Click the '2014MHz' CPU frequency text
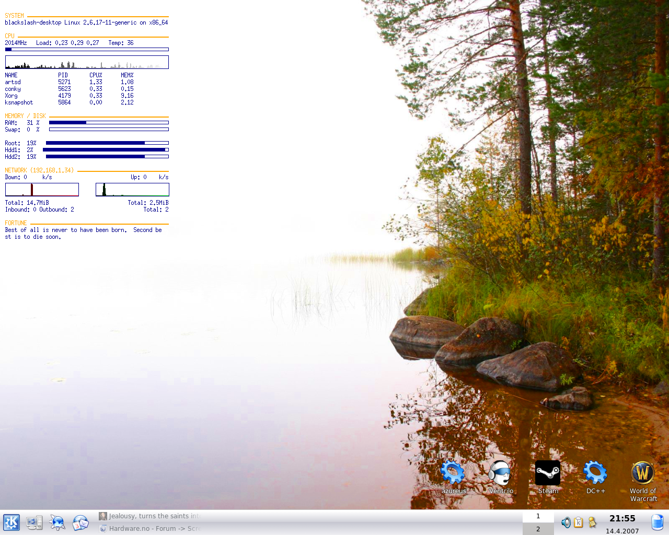669x535 pixels. 16,43
